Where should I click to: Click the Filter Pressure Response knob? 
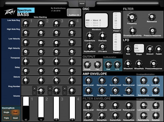click(153, 31)
